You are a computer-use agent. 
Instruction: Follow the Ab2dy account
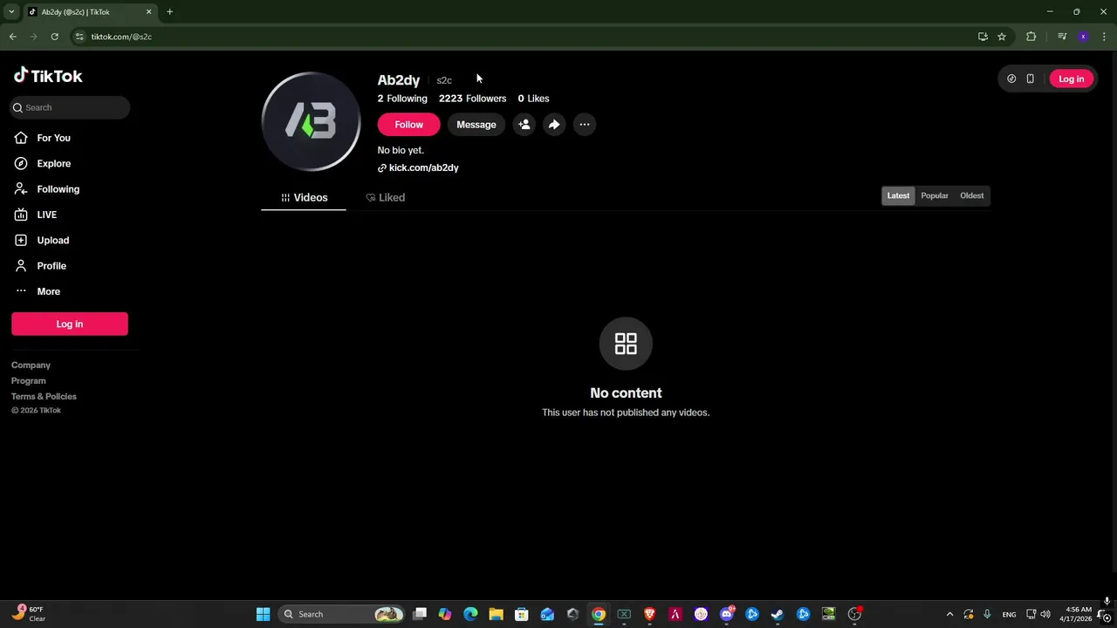click(408, 125)
